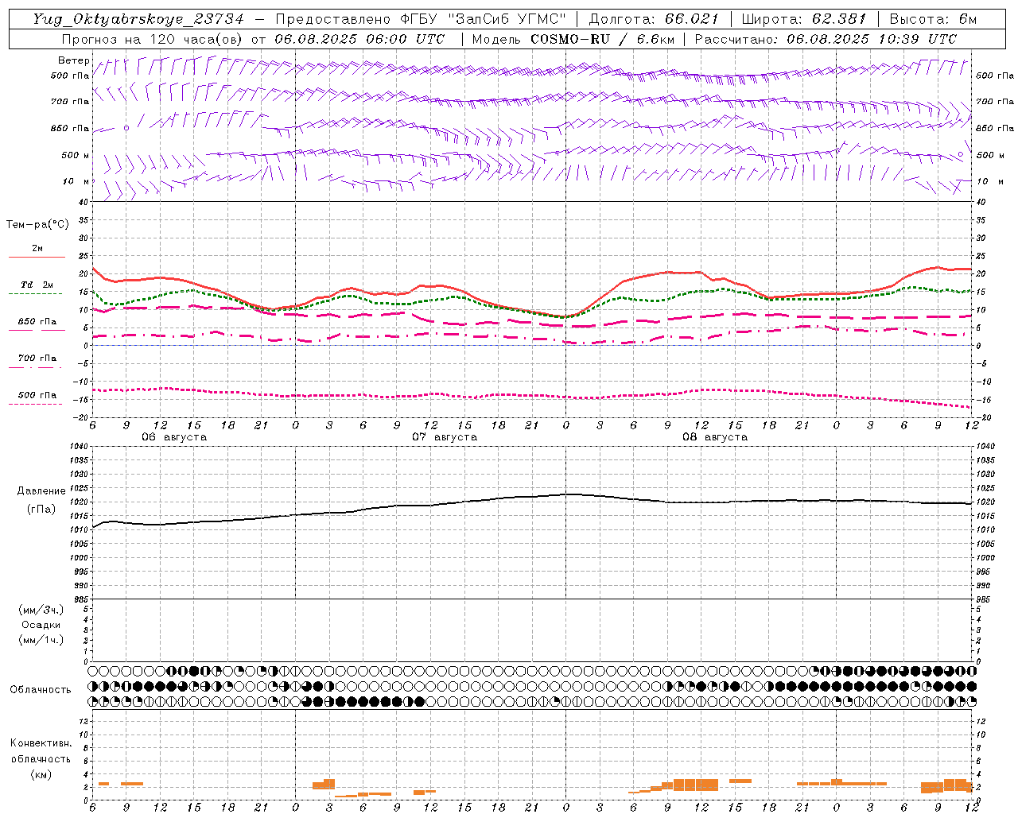The image size is (1018, 814).
Task: Click the Облачность cloud cover label
Action: pyautogui.click(x=41, y=690)
